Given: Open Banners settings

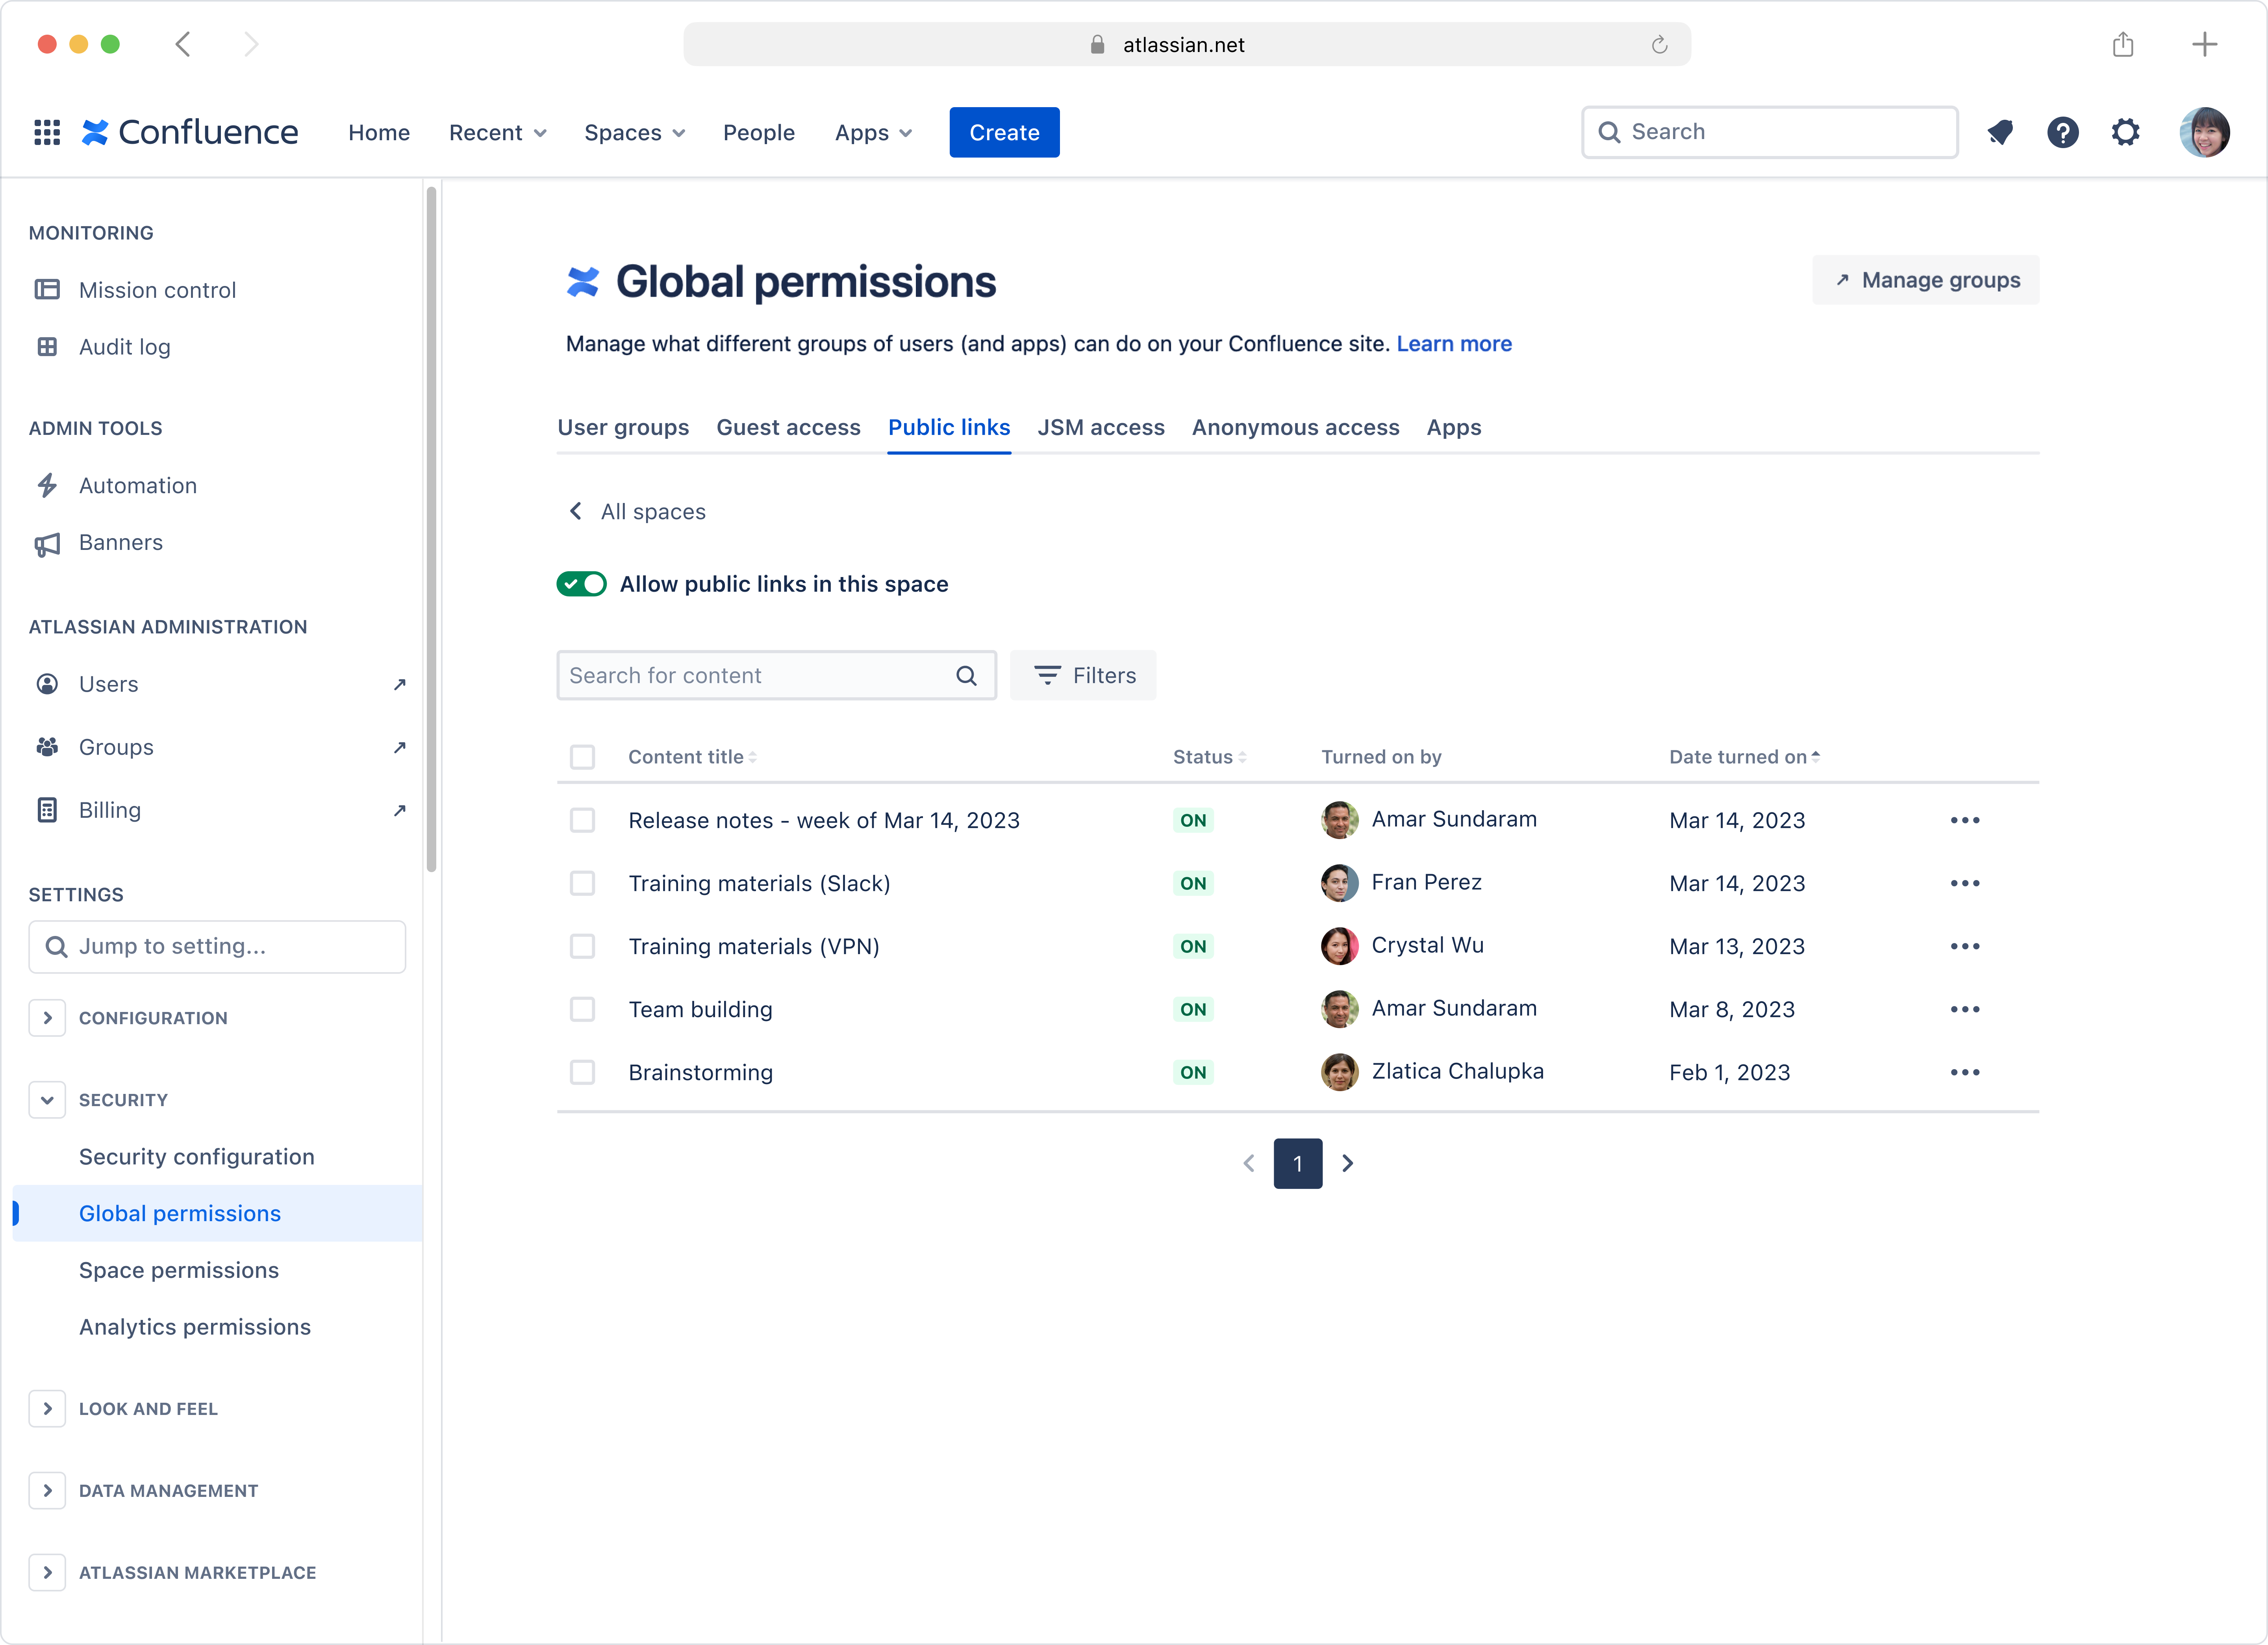Looking at the screenshot, I should [x=120, y=542].
